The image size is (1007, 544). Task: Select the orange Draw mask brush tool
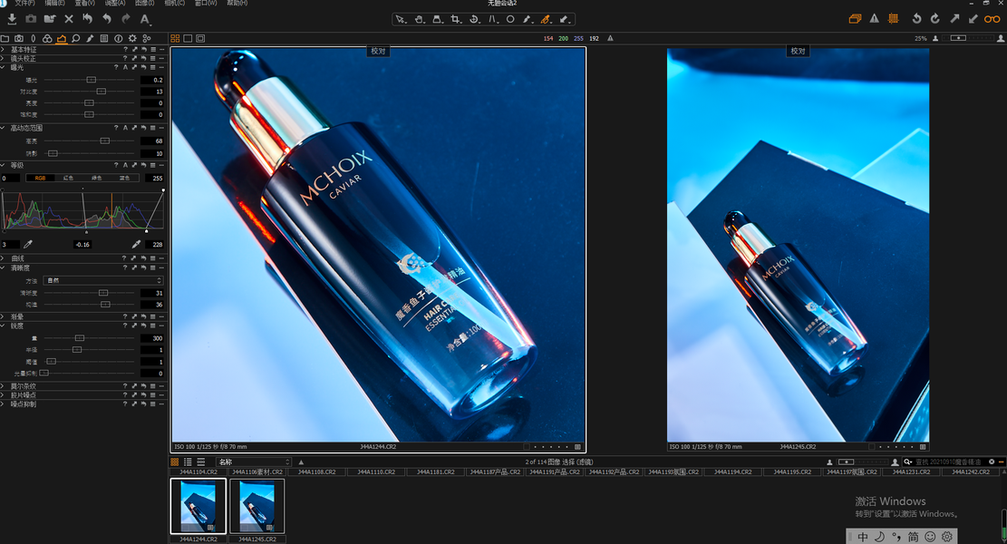click(546, 19)
